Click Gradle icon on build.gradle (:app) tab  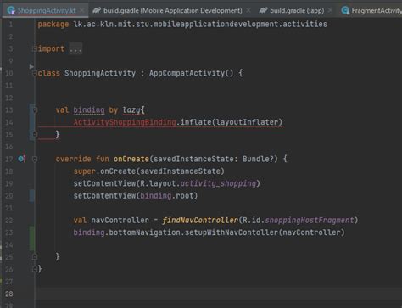[263, 10]
